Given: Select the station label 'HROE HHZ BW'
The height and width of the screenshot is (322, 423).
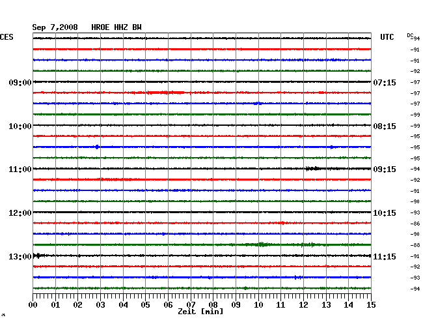Looking at the screenshot, I should click(116, 27).
